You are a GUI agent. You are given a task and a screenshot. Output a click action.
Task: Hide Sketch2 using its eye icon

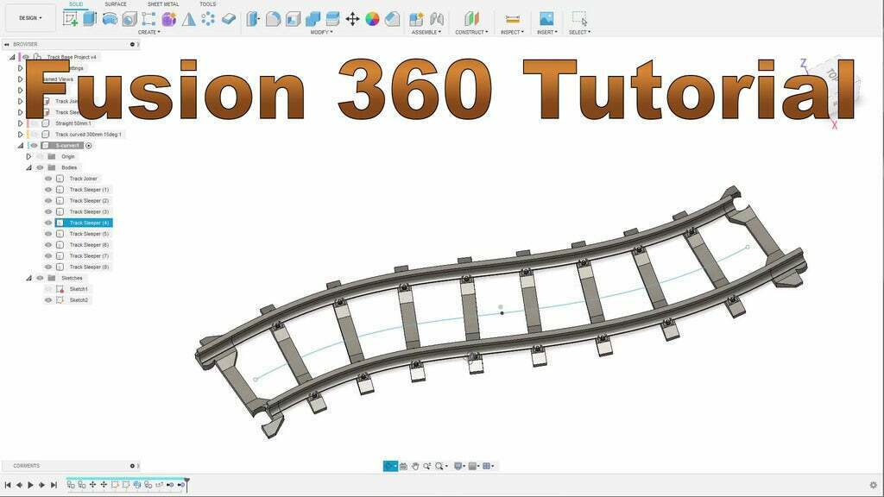[x=48, y=300]
